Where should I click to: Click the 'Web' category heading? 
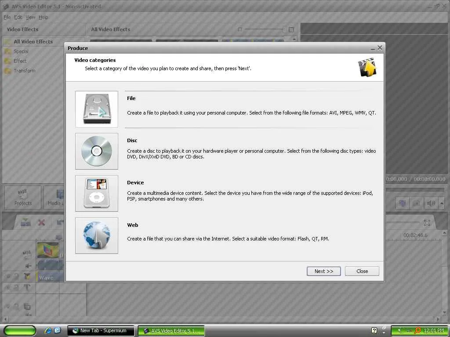tap(133, 225)
